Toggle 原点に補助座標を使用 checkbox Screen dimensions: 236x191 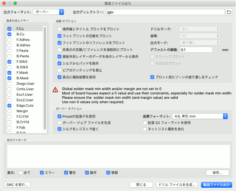[59, 77]
